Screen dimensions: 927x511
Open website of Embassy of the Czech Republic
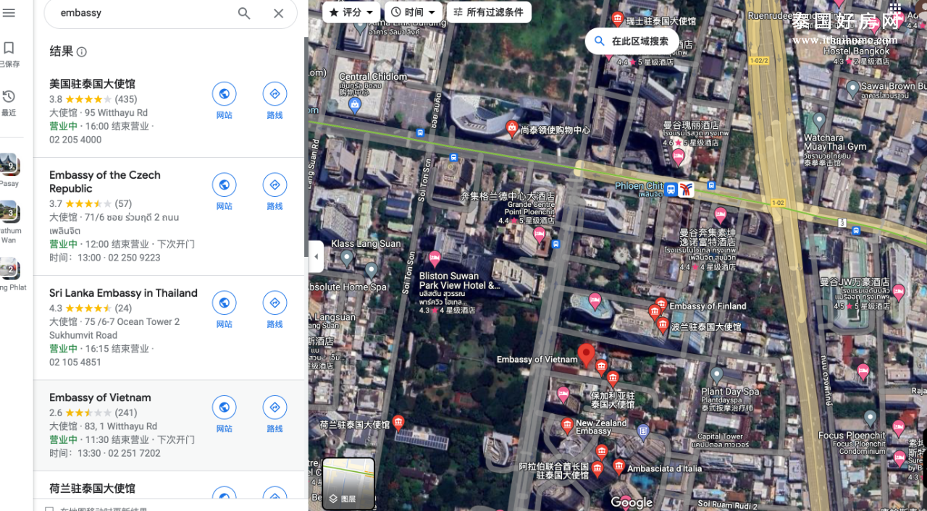224,185
